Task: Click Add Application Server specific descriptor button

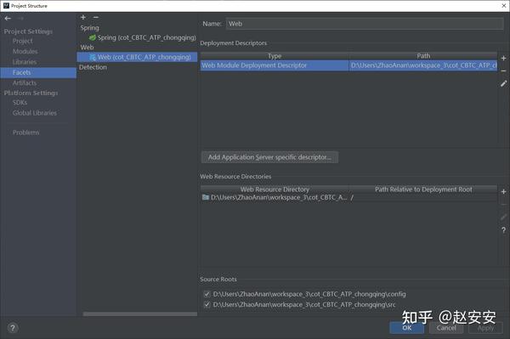Action: [269, 157]
